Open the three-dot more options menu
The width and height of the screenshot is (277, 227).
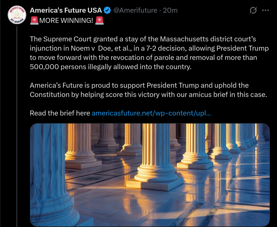pos(265,10)
